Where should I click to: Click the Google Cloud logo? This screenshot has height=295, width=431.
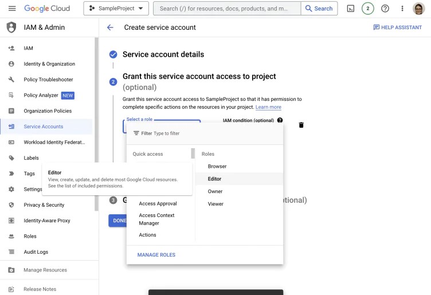point(47,9)
